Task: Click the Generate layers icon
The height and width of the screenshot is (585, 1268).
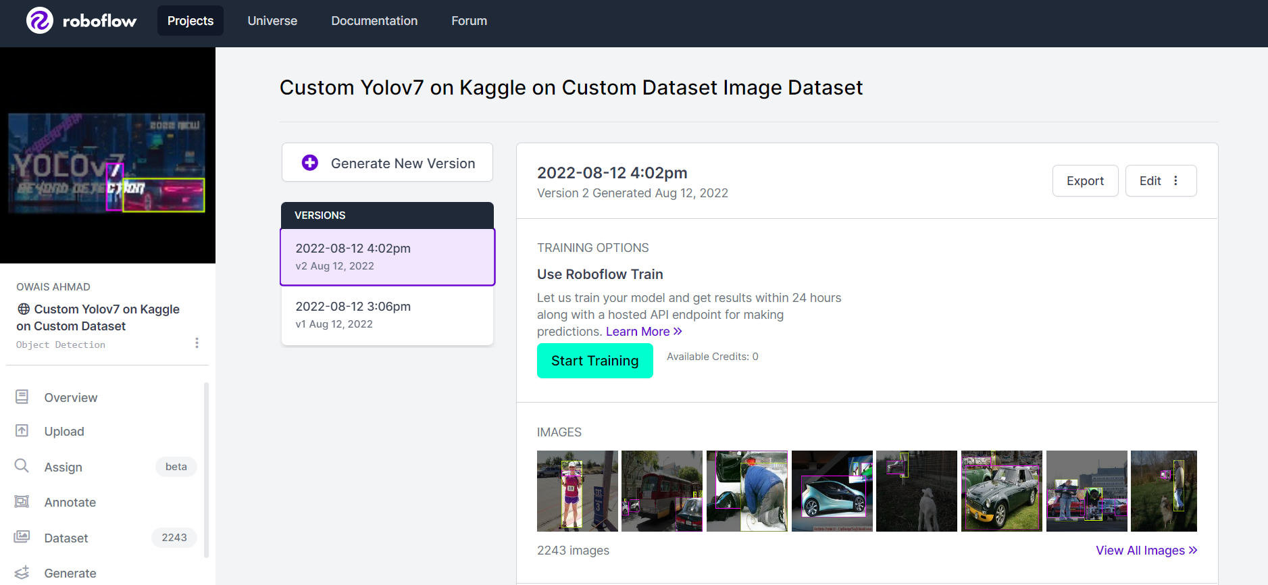Action: point(22,572)
